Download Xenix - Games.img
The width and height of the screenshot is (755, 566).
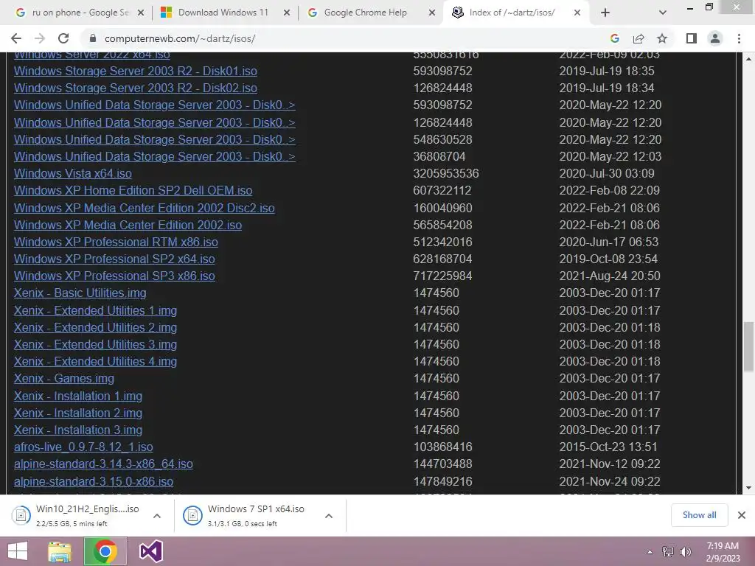pyautogui.click(x=64, y=378)
